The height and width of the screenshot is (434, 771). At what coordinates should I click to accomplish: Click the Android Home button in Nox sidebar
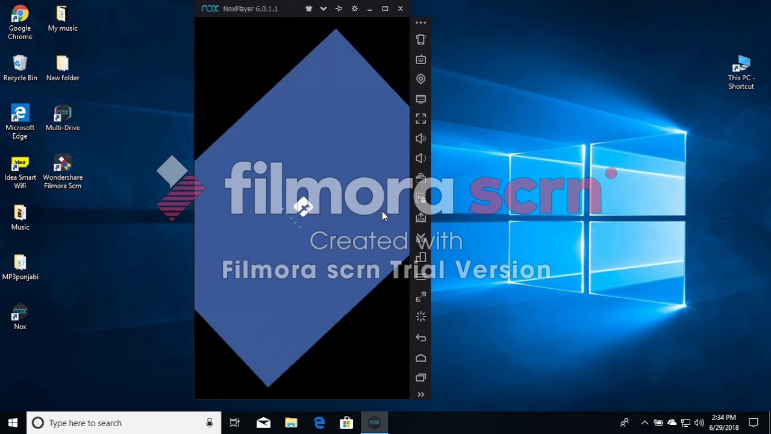coord(420,358)
